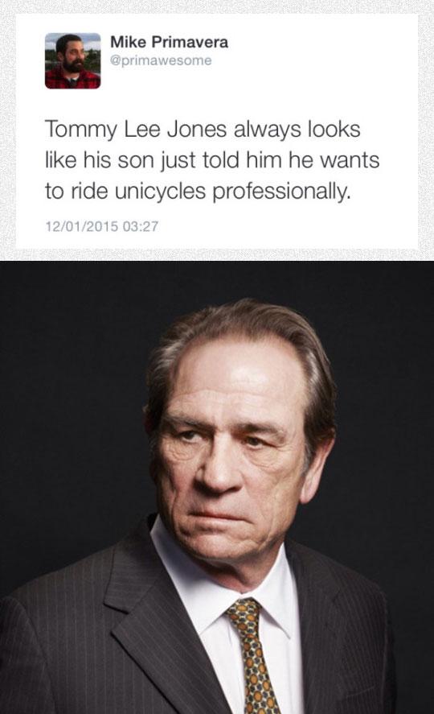The width and height of the screenshot is (434, 714).
Task: Click the 03:27 time in timestamp
Action: (141, 226)
